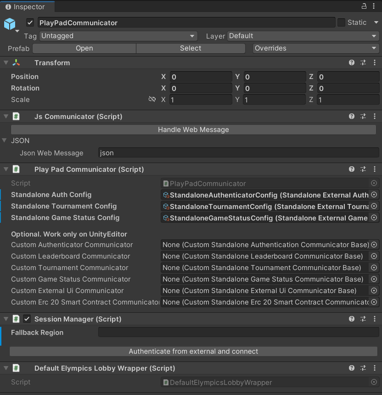Collapse the Session Manager component
This screenshot has width=382, height=395.
coord(6,319)
